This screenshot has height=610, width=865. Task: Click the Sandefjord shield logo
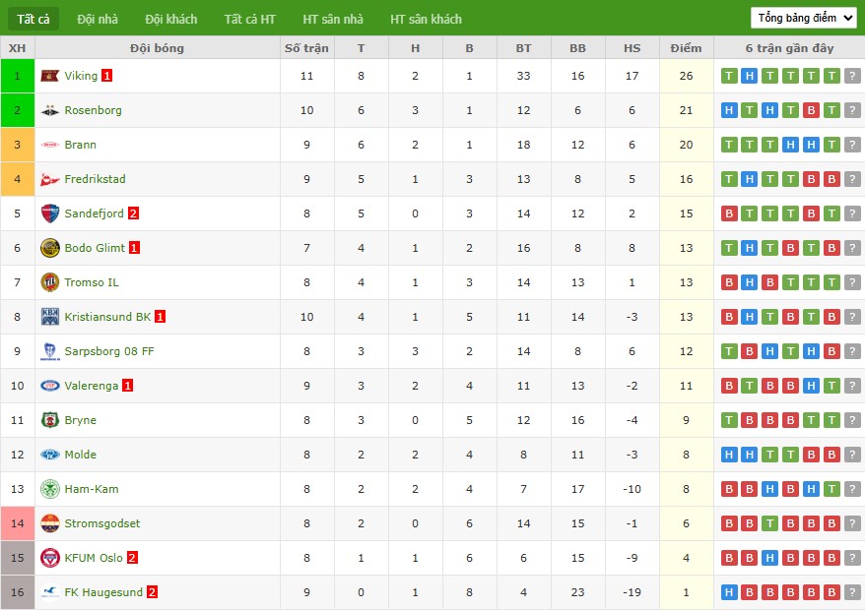49,213
